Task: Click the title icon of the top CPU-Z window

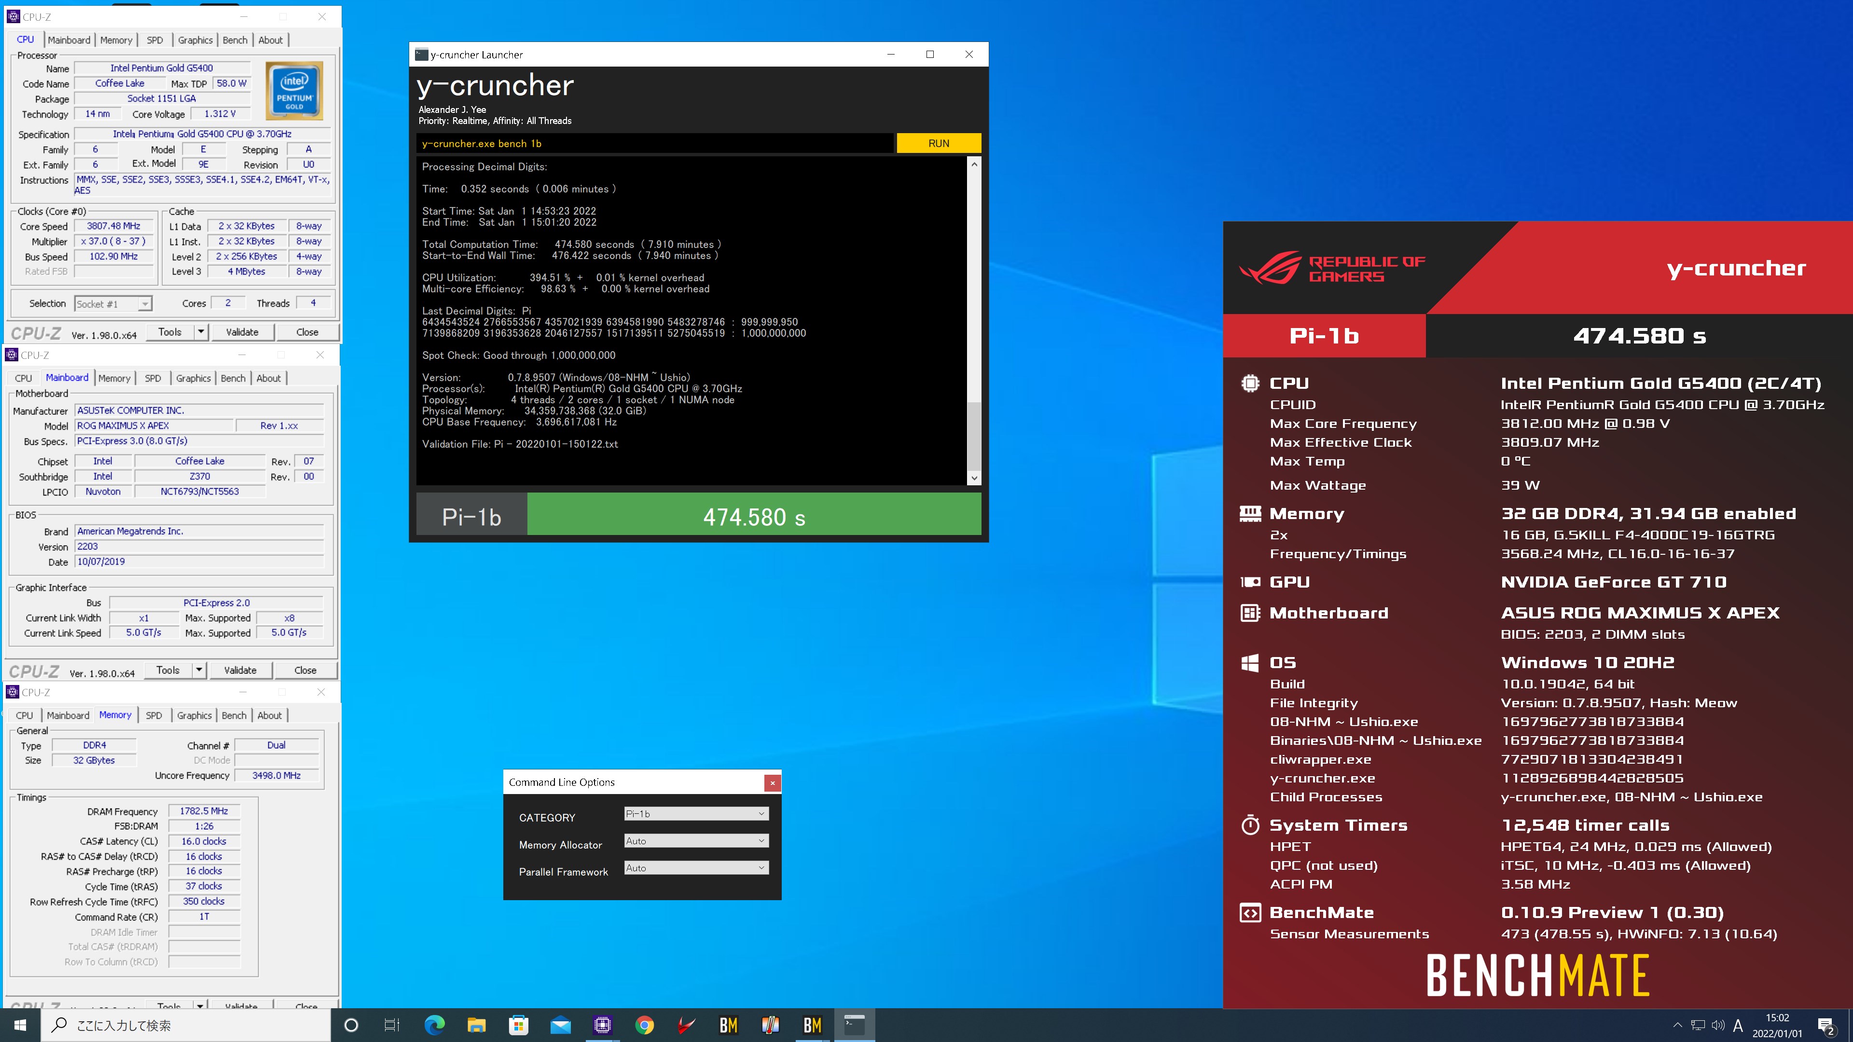Action: (x=13, y=16)
